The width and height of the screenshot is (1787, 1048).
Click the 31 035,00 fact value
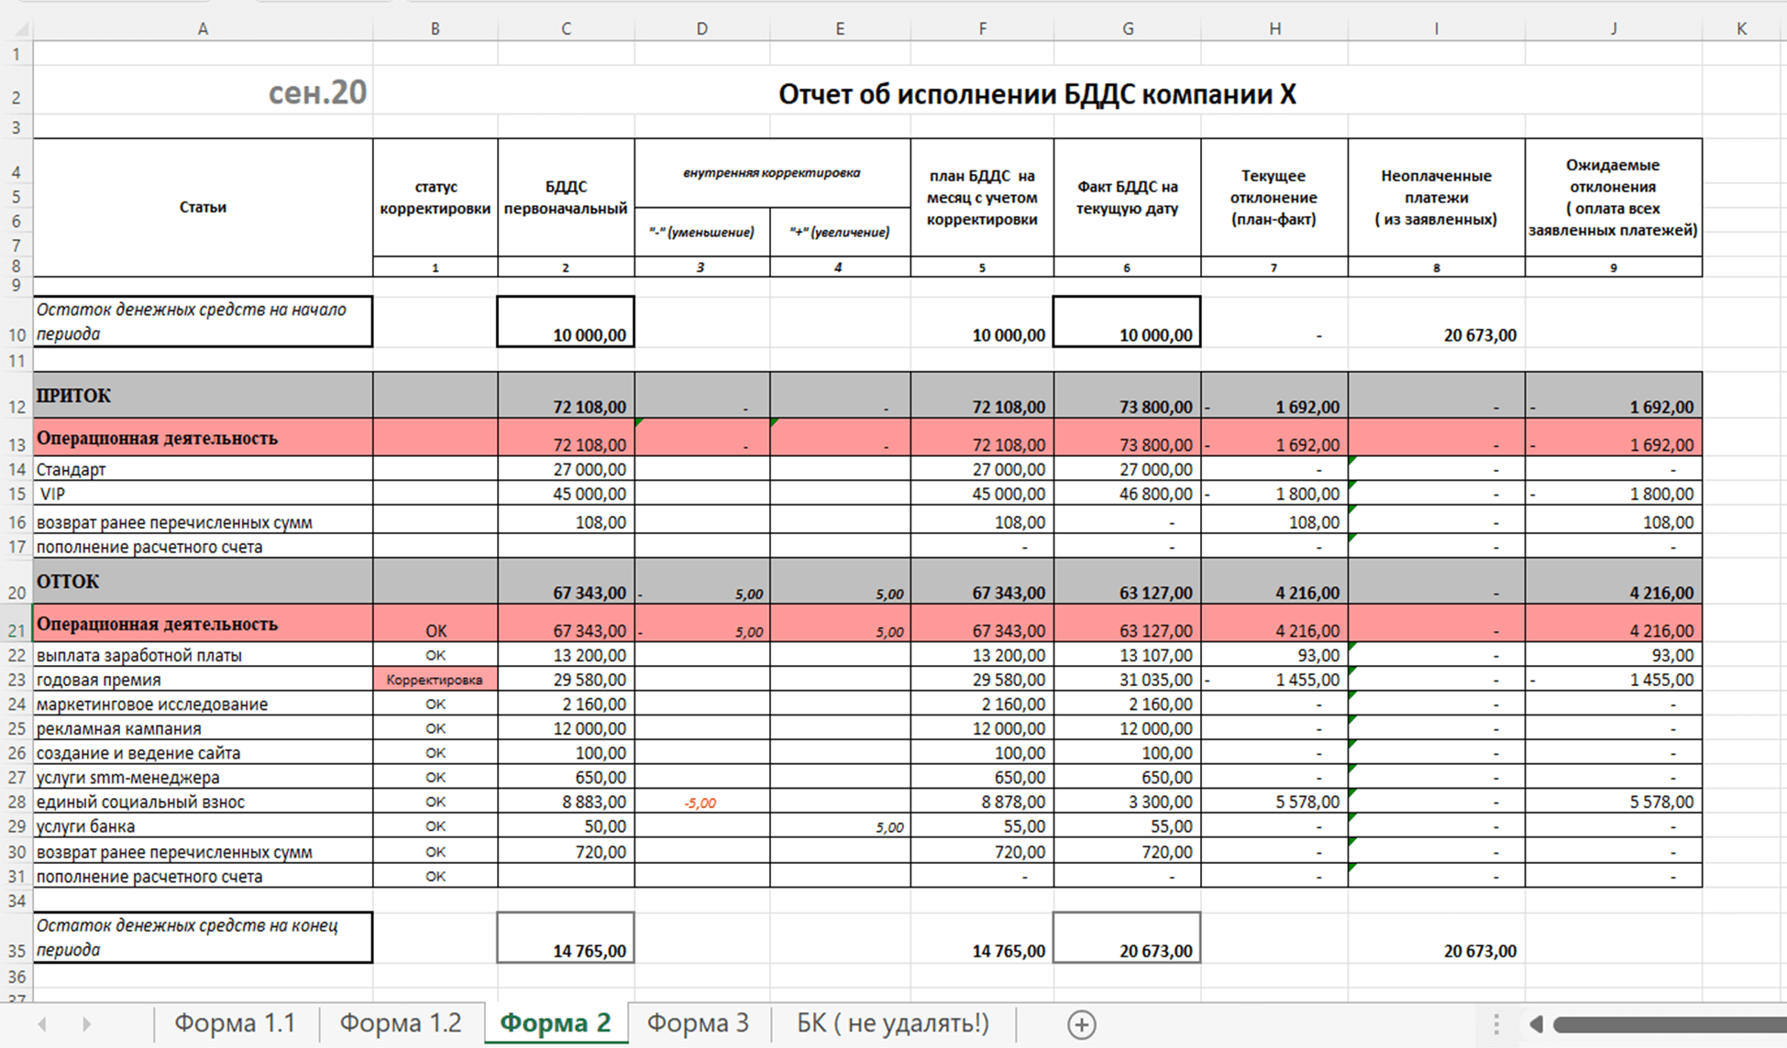click(x=1128, y=680)
